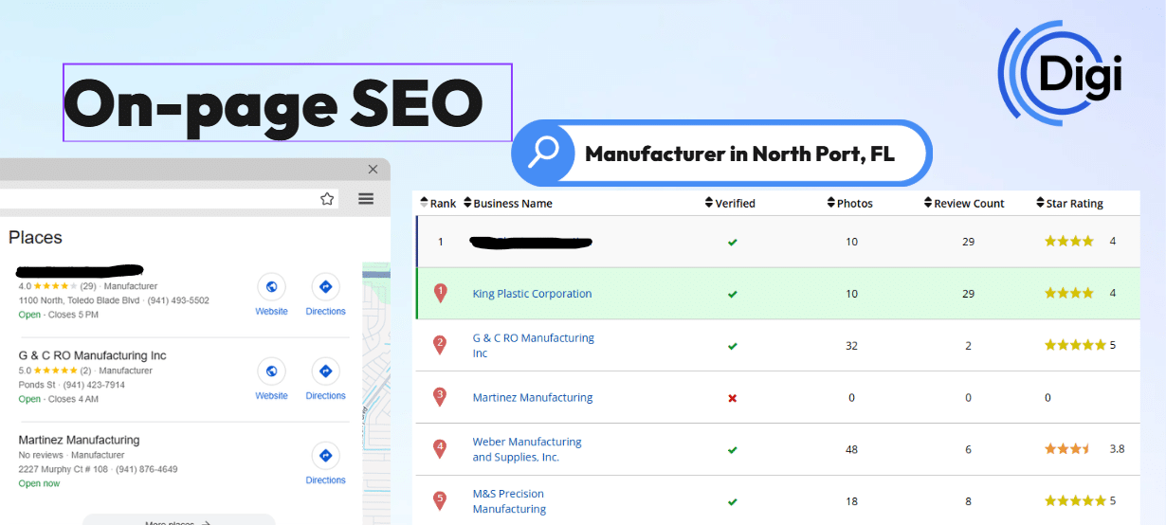Click the bookmark star icon in browser bar
This screenshot has height=525, width=1166.
point(327,199)
